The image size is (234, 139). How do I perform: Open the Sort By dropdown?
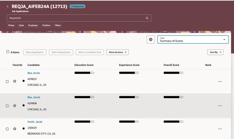(x=215, y=52)
